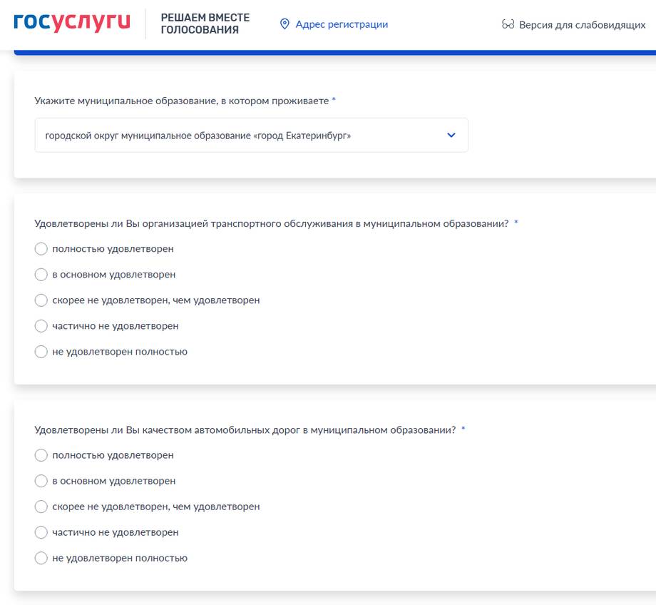Choose 'скорее не удовлетворен' for transport service
This screenshot has height=605, width=656.
41,300
